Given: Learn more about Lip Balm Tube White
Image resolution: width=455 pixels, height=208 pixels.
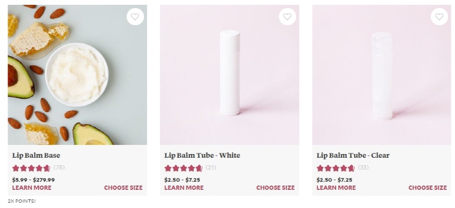Looking at the screenshot, I should point(184,188).
